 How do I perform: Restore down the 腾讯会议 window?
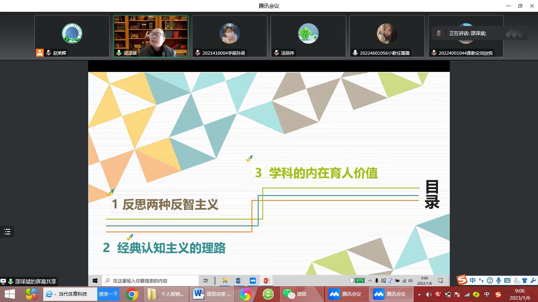[520, 6]
